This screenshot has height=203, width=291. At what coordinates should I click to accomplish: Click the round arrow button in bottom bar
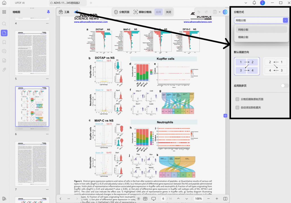138,198
